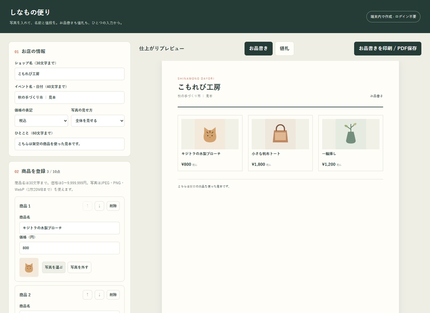Click 写真を選ぶ for 商品 1
Screen dimensions: 430x313
click(x=54, y=267)
